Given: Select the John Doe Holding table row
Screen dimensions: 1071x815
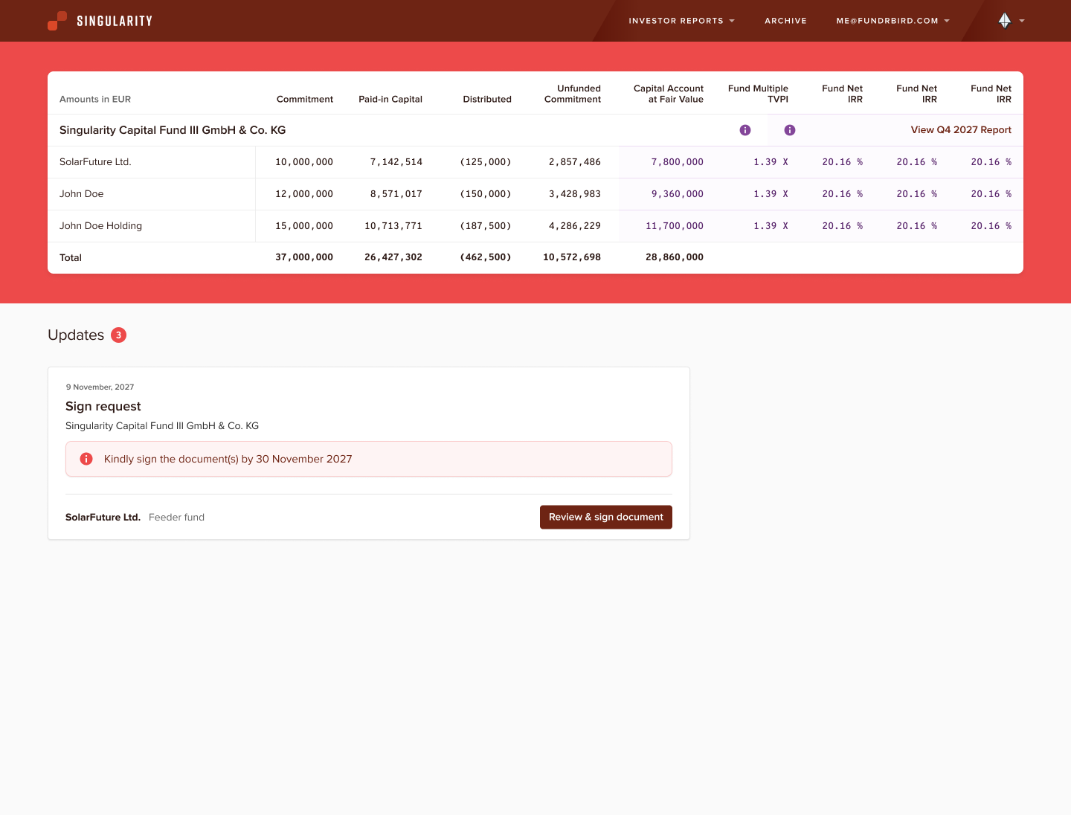Looking at the screenshot, I should pyautogui.click(x=100, y=226).
